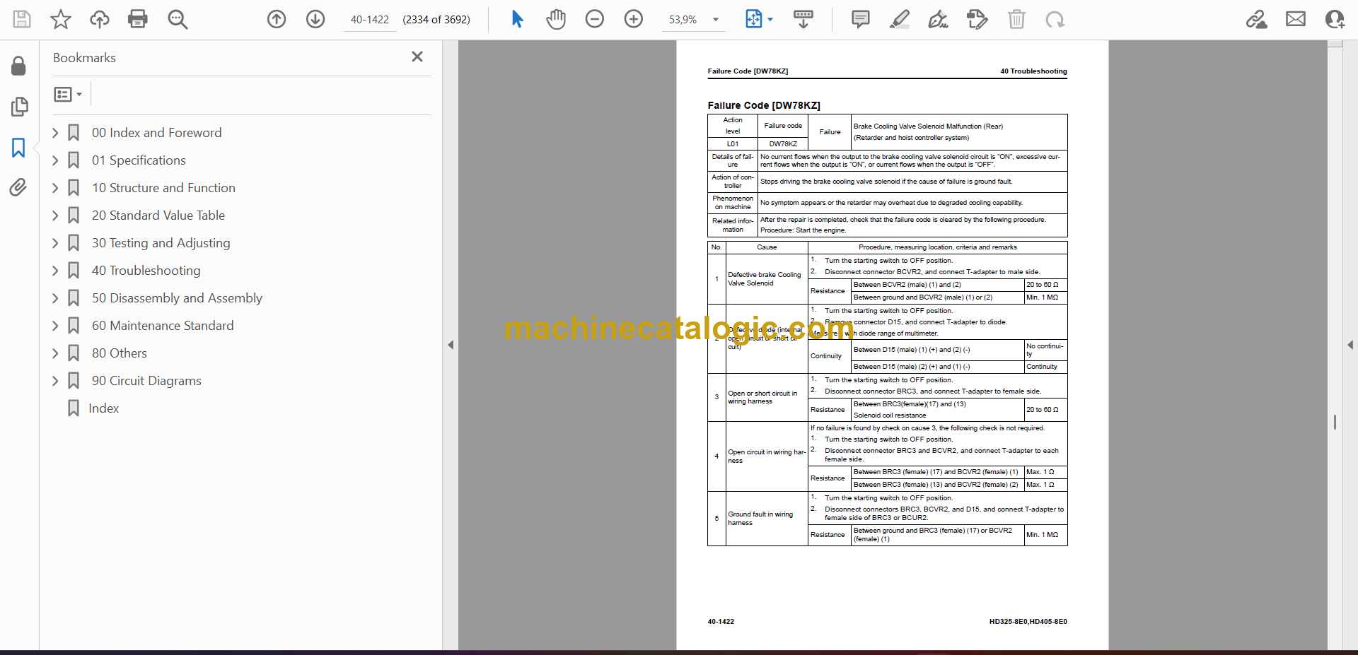Zoom out with minus button
The image size is (1358, 655).
[x=595, y=19]
